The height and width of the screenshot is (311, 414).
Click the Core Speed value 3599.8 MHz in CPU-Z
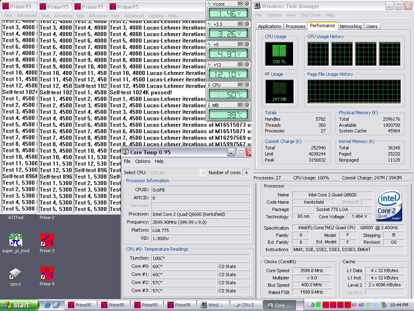point(311,271)
